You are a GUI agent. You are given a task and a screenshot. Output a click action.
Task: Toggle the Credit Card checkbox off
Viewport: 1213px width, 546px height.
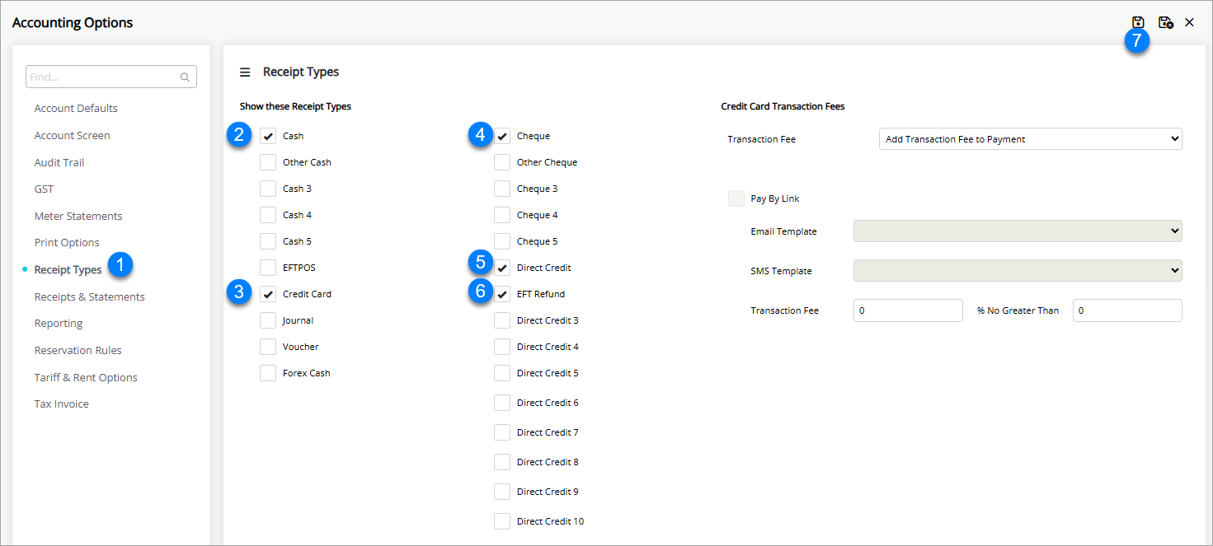click(x=268, y=294)
